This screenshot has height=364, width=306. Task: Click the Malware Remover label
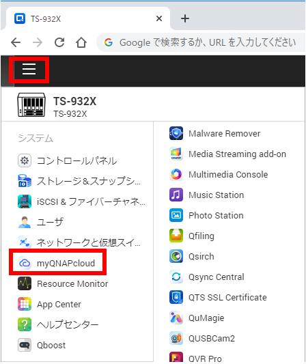pos(224,133)
